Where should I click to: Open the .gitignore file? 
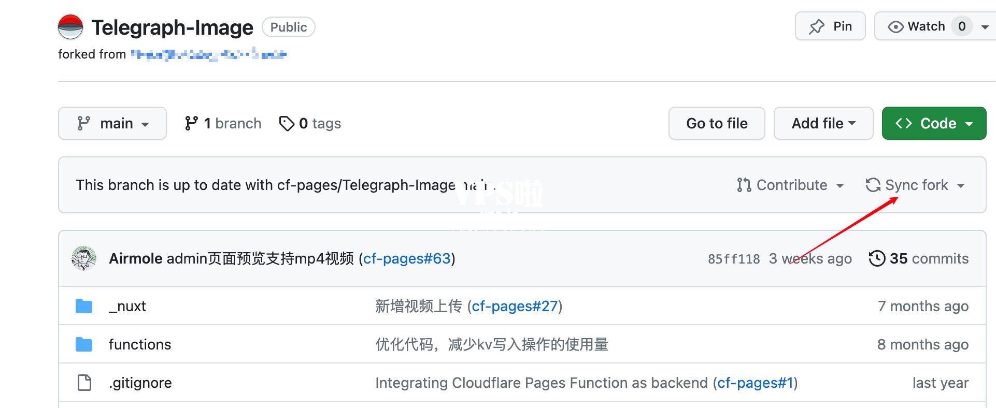click(140, 383)
